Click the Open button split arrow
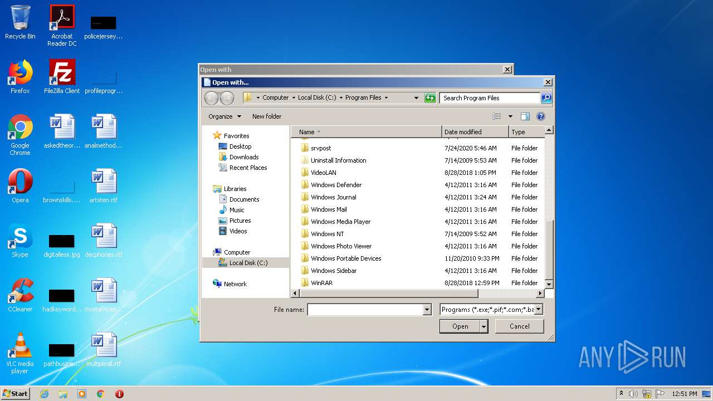Image resolution: width=713 pixels, height=401 pixels. 484,326
